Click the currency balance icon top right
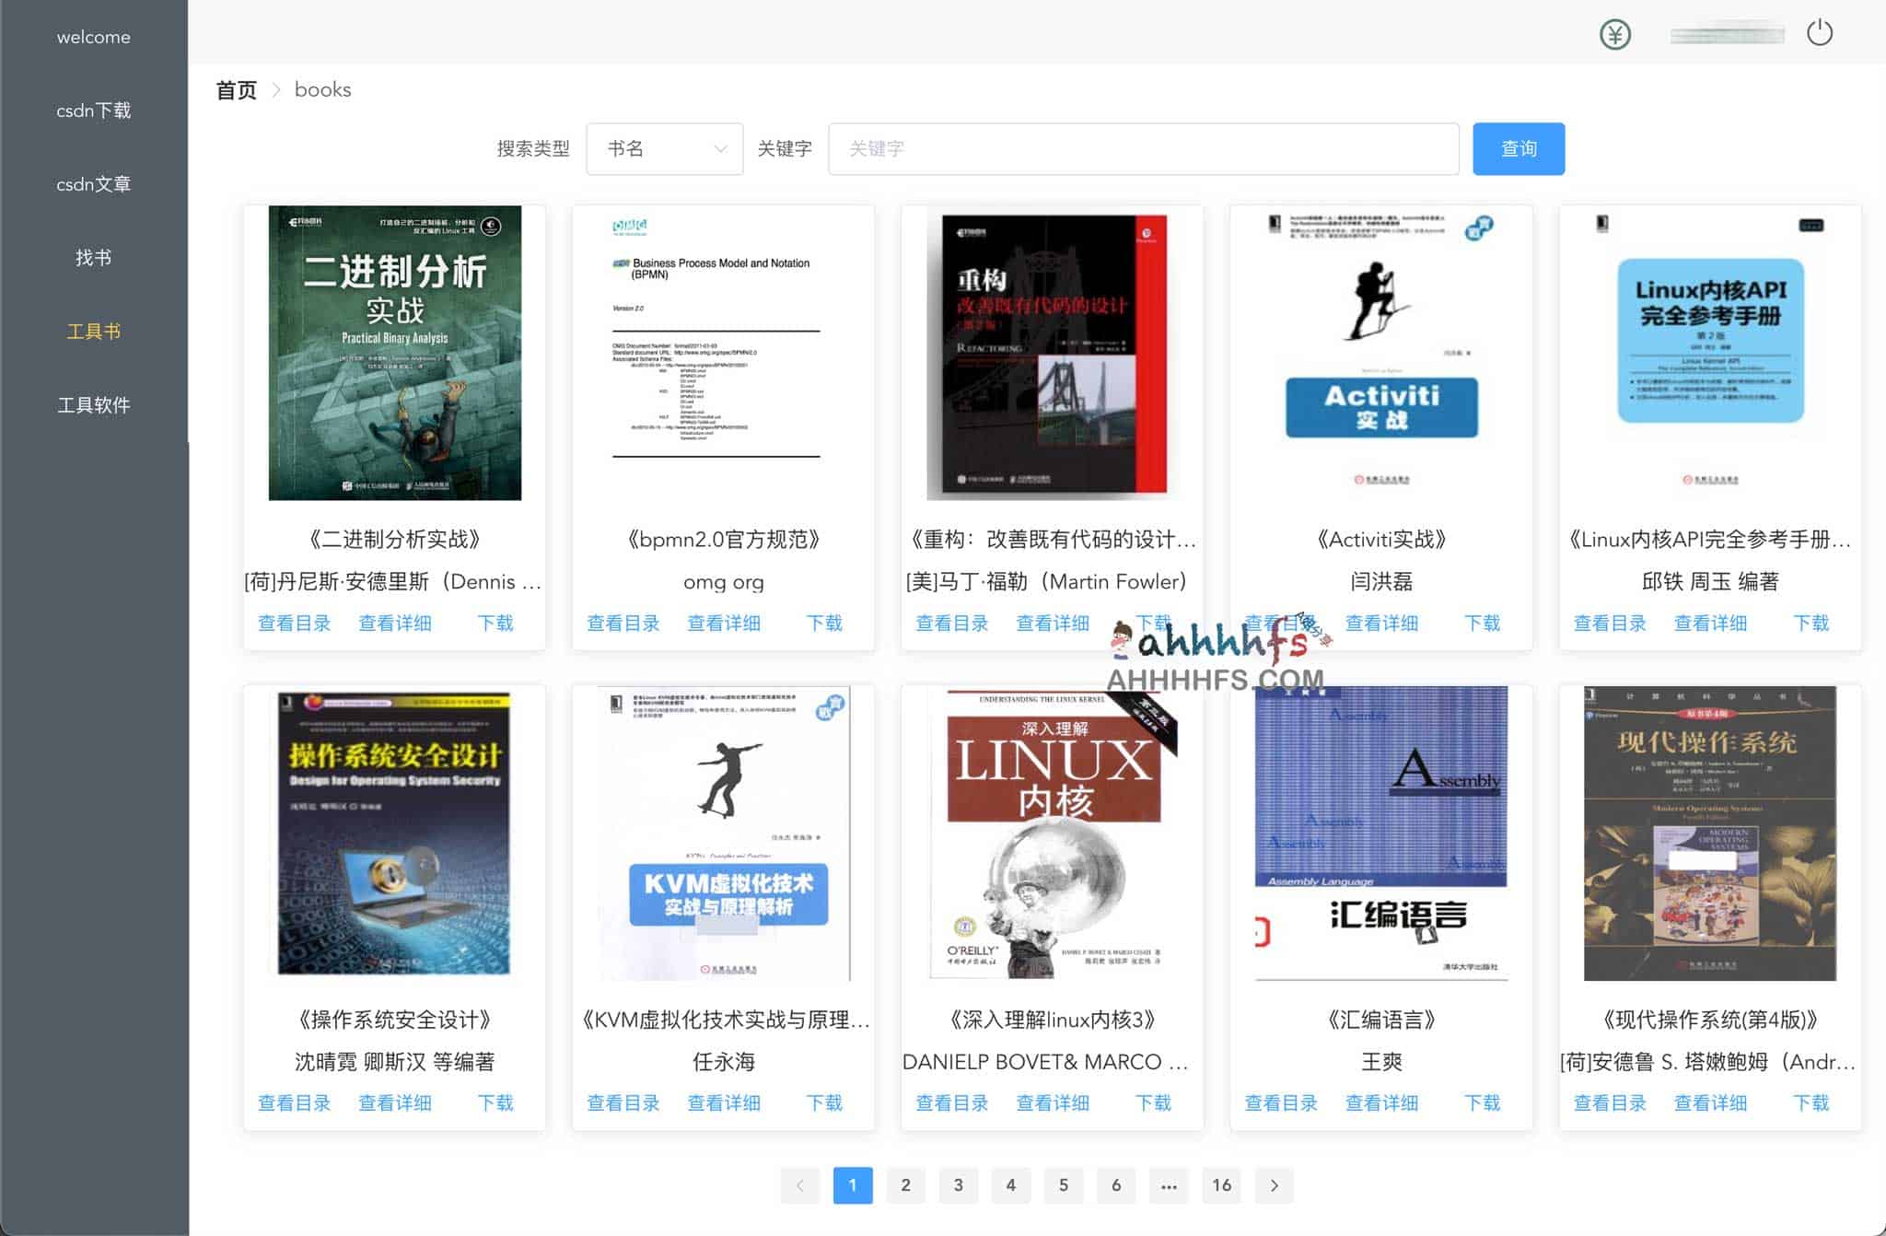 [1617, 34]
